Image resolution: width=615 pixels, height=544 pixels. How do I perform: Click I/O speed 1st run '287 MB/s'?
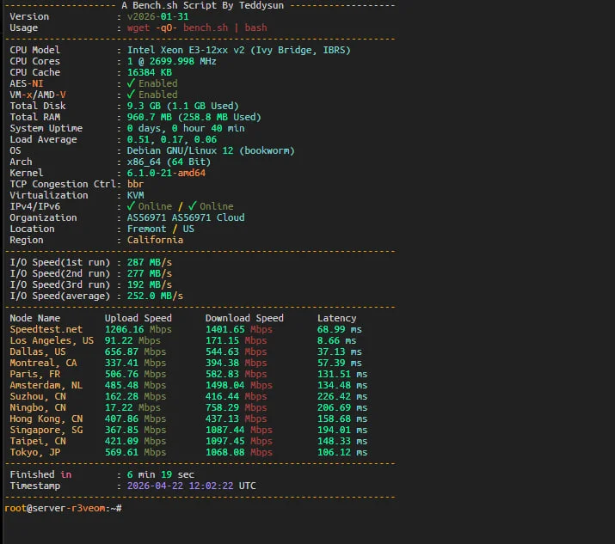[x=150, y=262]
